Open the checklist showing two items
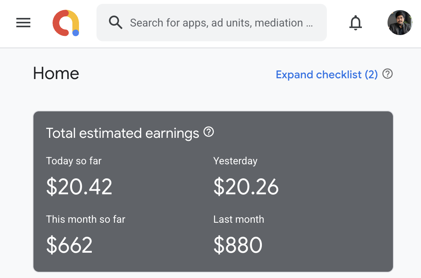This screenshot has width=421, height=278. [326, 74]
